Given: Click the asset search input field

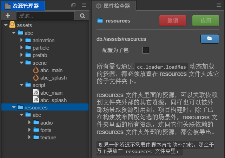Looking at the screenshot, I should click(45, 16).
